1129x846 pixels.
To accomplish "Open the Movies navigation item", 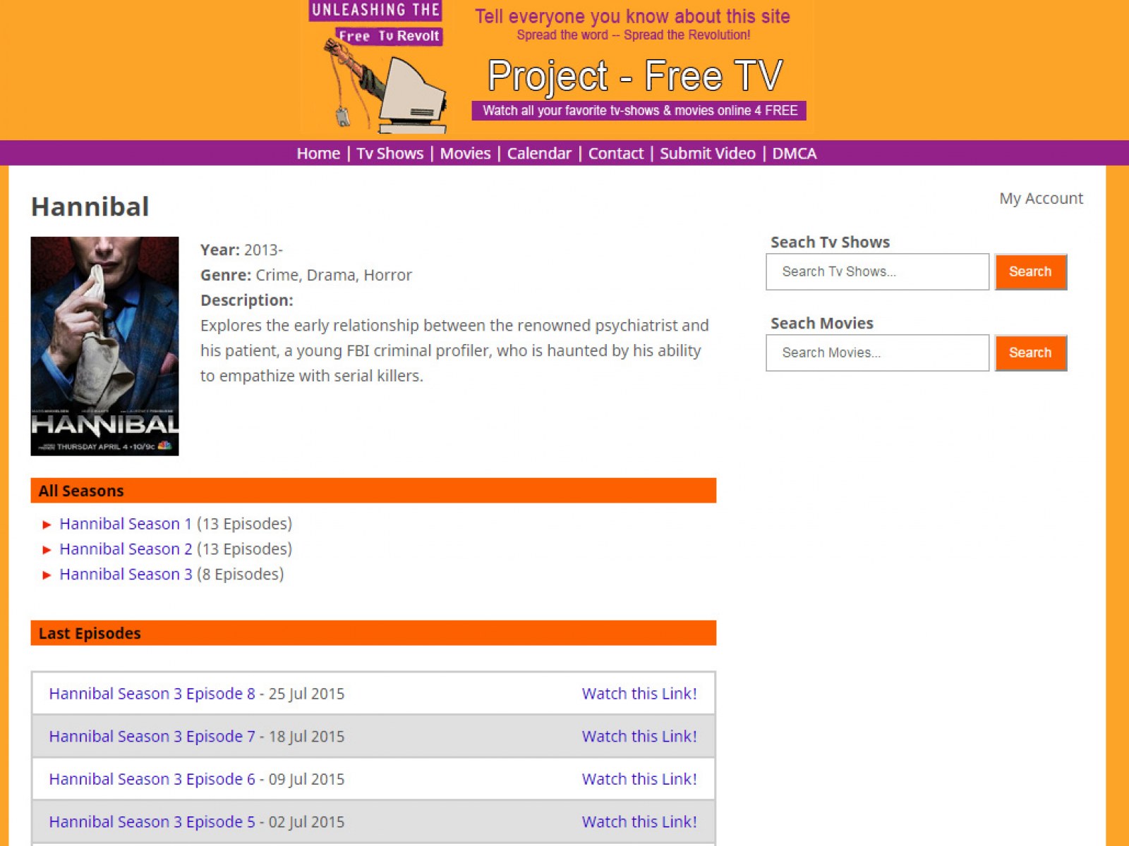I will [x=465, y=153].
